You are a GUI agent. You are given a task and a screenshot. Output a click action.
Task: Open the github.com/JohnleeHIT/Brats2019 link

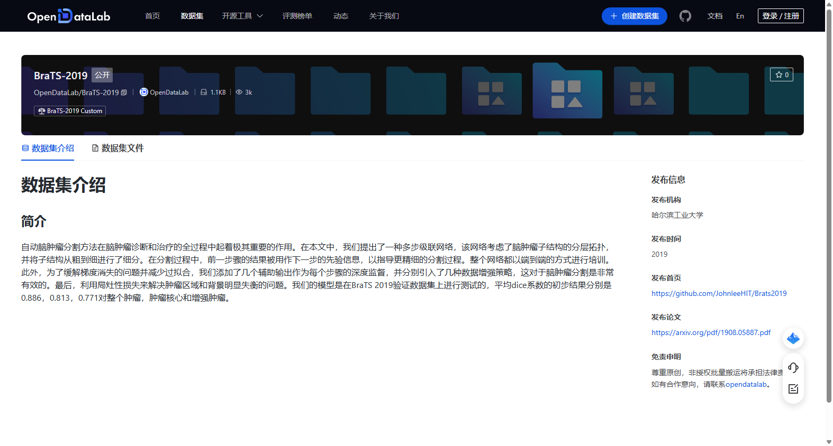pos(719,293)
